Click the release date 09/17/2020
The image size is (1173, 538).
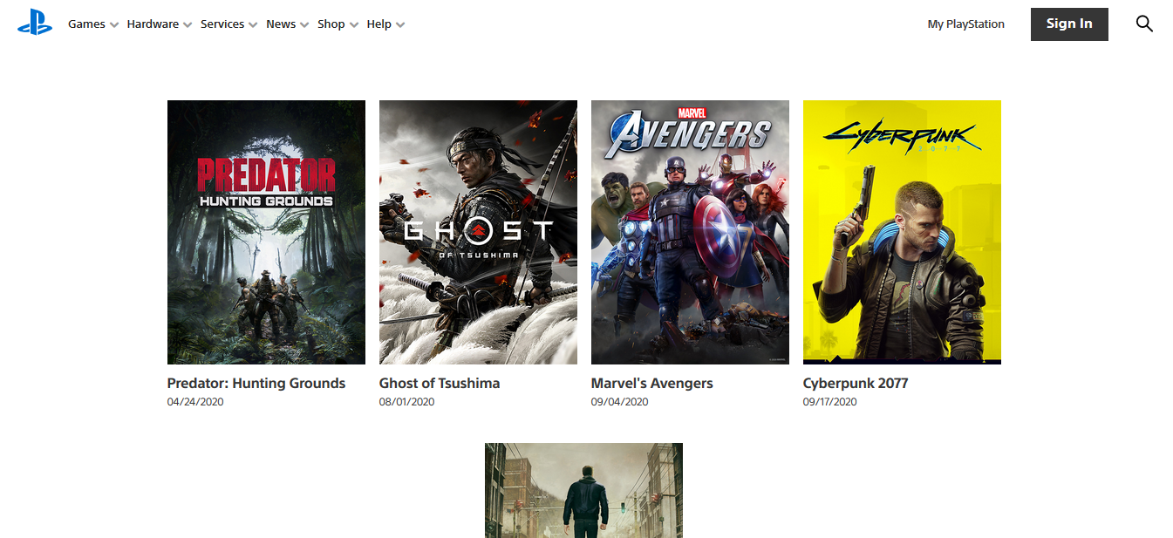830,402
